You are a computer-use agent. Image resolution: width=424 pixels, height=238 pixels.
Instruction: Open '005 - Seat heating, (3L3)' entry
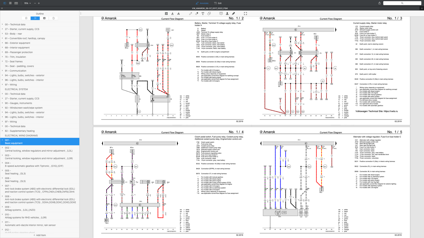[x=15, y=172]
